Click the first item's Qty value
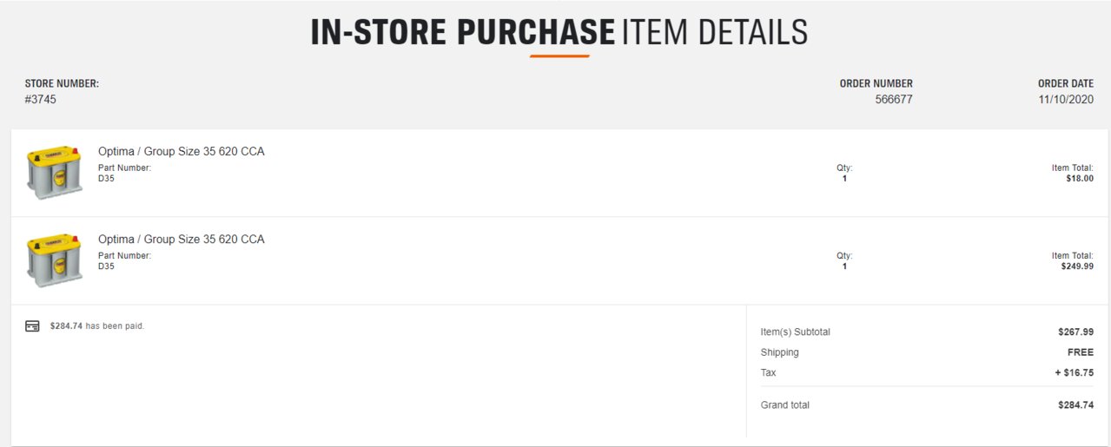This screenshot has height=447, width=1111. pos(844,178)
